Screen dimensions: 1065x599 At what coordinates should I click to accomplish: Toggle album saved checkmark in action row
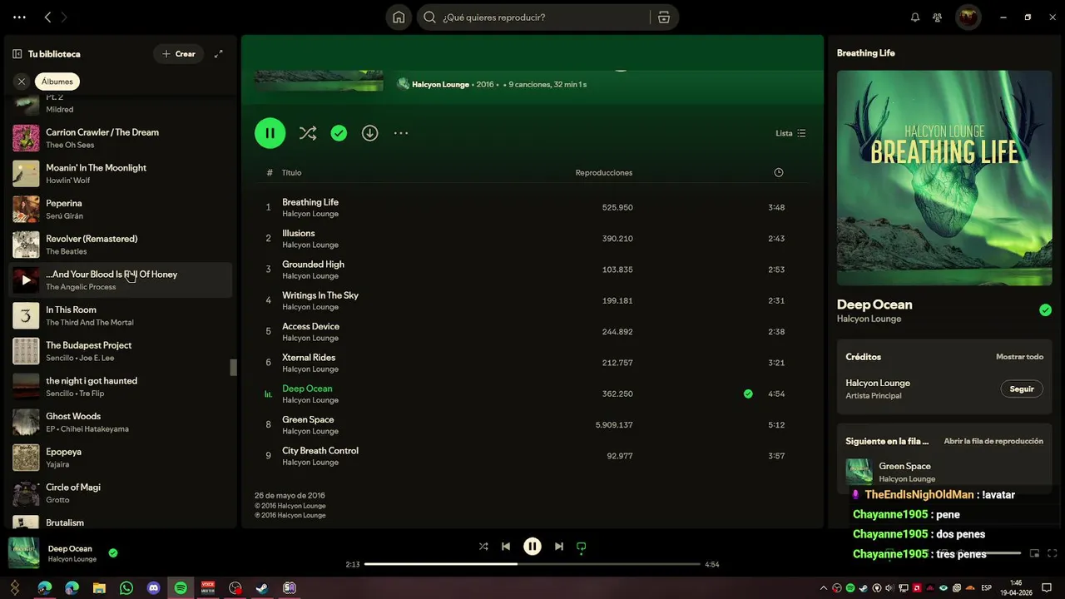(339, 133)
